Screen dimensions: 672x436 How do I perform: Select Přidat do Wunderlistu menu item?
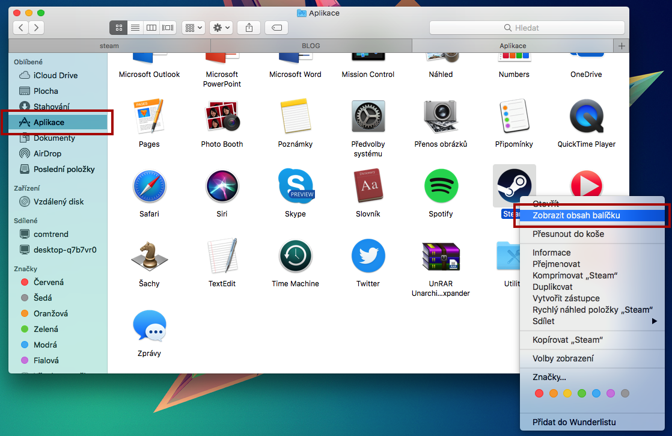click(x=592, y=422)
